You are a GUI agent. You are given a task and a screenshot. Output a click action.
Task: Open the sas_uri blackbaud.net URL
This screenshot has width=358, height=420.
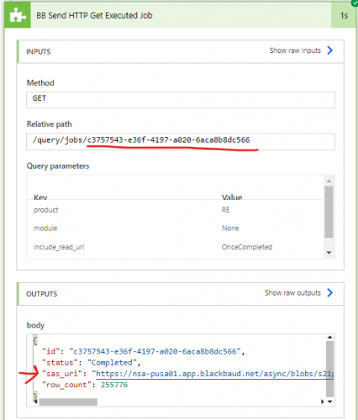pos(215,374)
